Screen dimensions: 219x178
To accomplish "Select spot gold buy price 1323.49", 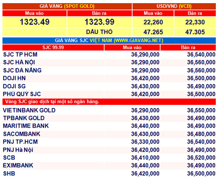I will click(x=35, y=22).
